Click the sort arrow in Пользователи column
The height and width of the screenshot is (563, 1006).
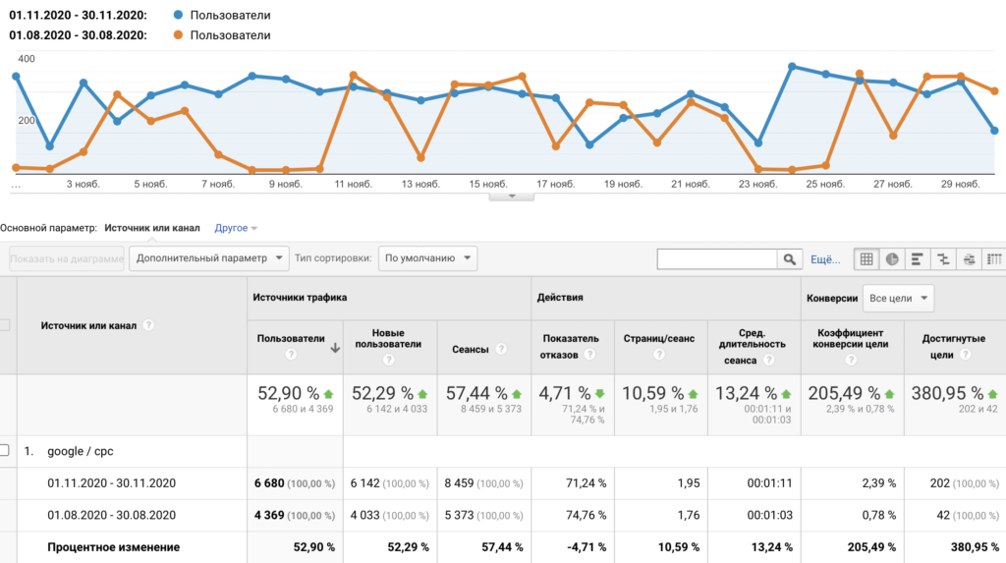pos(335,347)
